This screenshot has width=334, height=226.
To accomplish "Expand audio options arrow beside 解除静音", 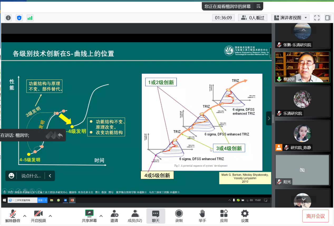I will tap(25, 216).
